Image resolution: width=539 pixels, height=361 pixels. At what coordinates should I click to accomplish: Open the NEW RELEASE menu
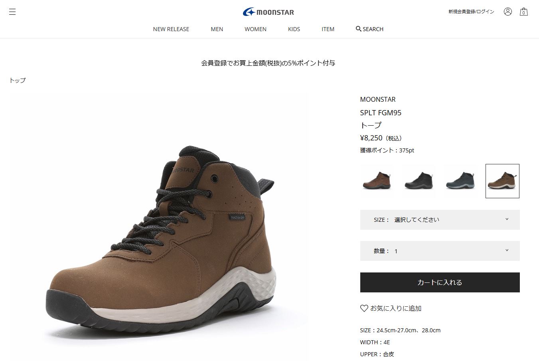(171, 29)
